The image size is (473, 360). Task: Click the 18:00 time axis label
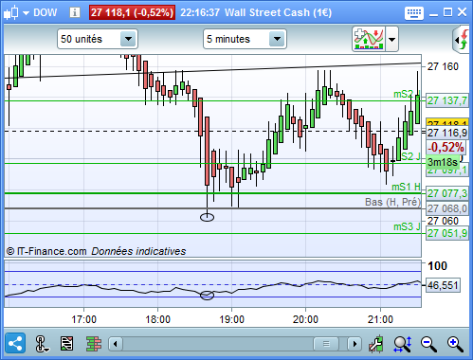157,319
